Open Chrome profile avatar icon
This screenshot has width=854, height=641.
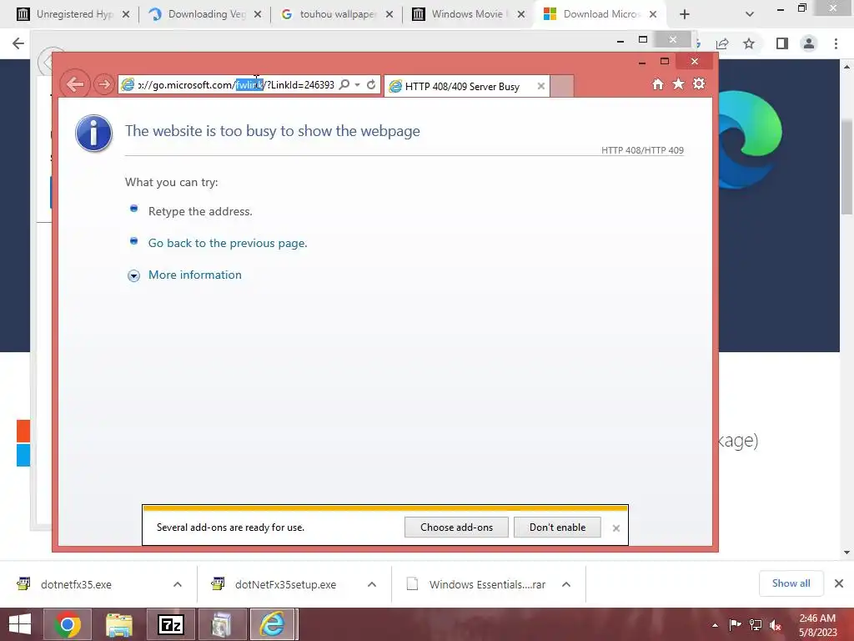[x=809, y=43]
